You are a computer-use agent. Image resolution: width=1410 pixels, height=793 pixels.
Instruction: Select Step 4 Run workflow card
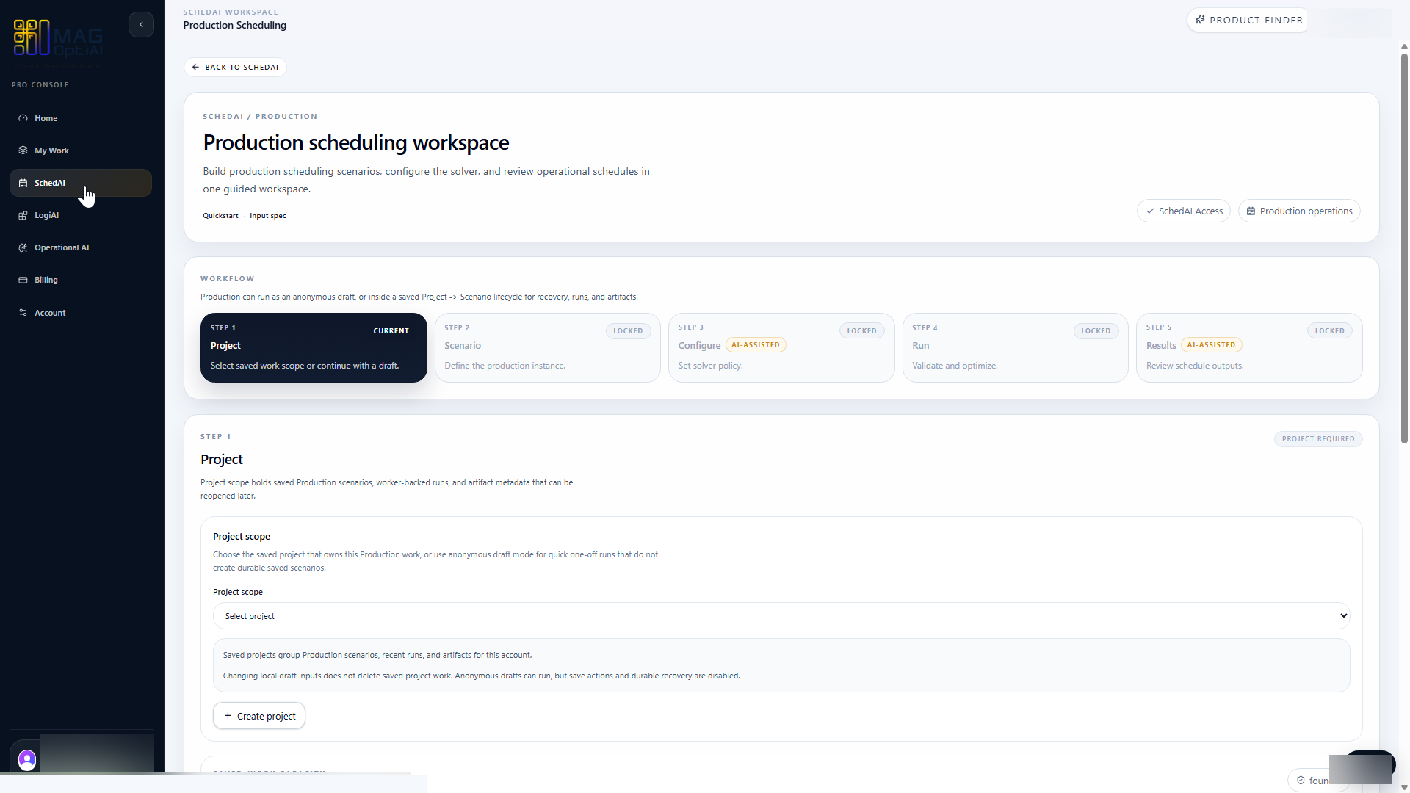[1016, 347]
